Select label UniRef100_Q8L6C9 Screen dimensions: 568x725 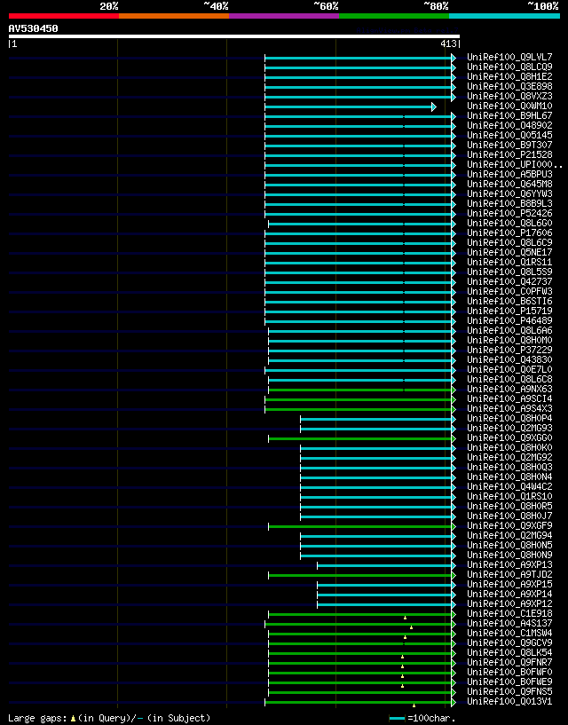509,242
